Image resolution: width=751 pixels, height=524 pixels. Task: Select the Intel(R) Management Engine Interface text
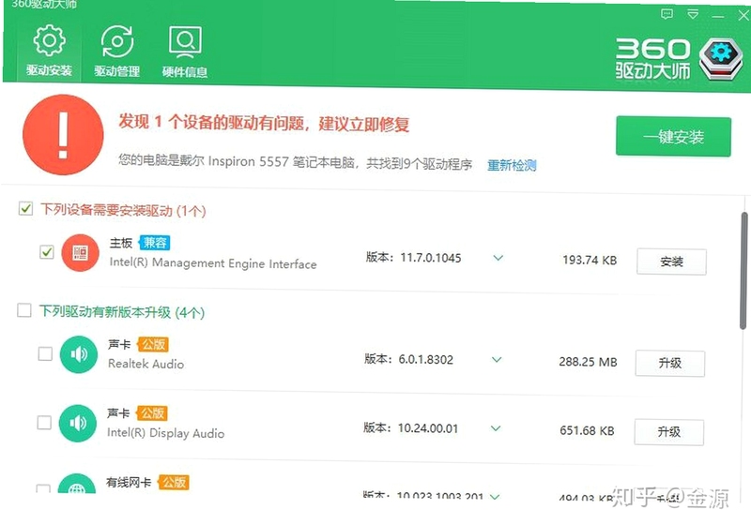213,263
